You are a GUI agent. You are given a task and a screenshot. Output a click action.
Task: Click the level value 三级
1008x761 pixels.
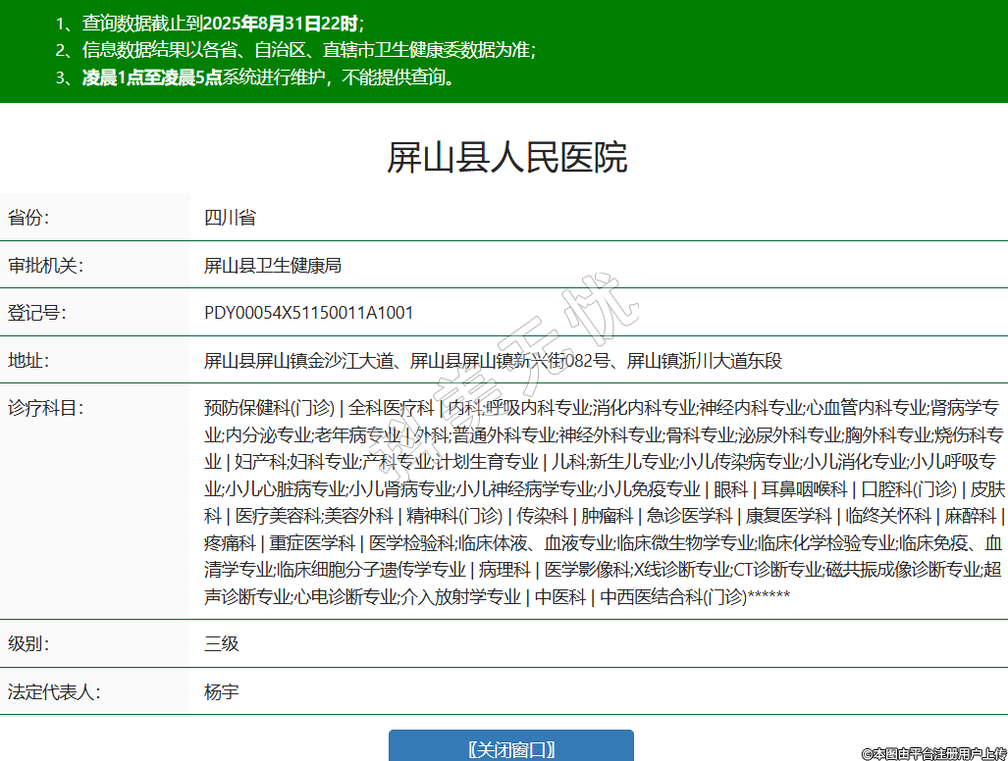click(x=221, y=644)
